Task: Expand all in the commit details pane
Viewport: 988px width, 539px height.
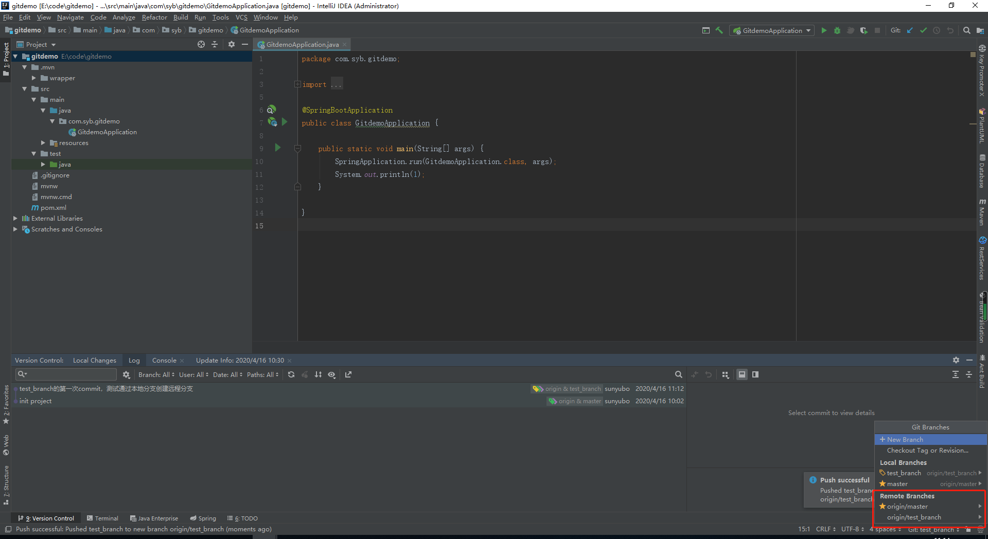Action: (x=956, y=374)
